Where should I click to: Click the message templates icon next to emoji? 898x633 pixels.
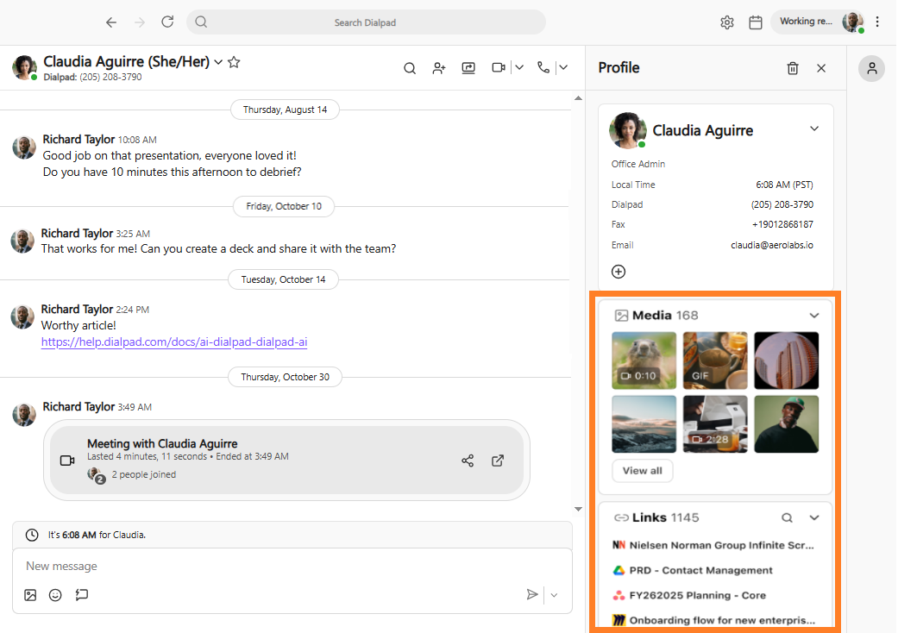[81, 595]
